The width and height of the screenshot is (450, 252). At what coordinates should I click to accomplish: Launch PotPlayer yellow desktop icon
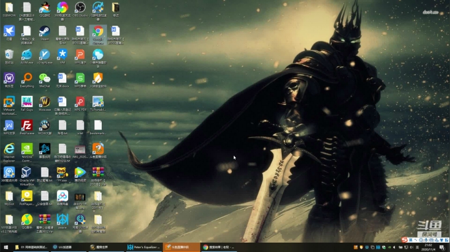point(27,198)
